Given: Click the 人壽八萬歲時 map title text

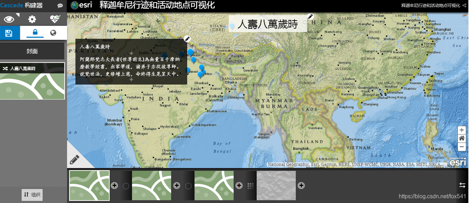Looking at the screenshot, I should click(x=268, y=24).
